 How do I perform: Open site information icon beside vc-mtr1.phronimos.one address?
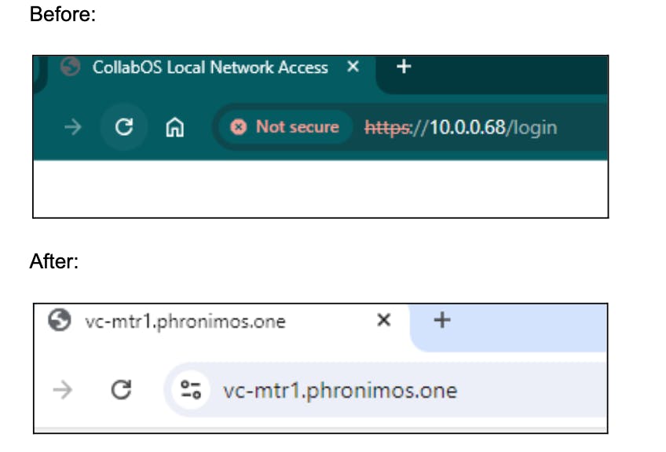pyautogui.click(x=191, y=390)
